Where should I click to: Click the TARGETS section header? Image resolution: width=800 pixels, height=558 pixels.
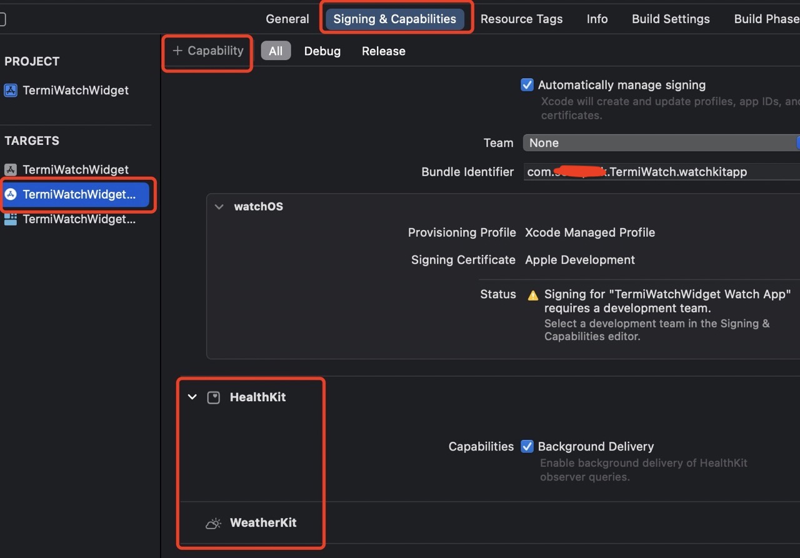[32, 141]
